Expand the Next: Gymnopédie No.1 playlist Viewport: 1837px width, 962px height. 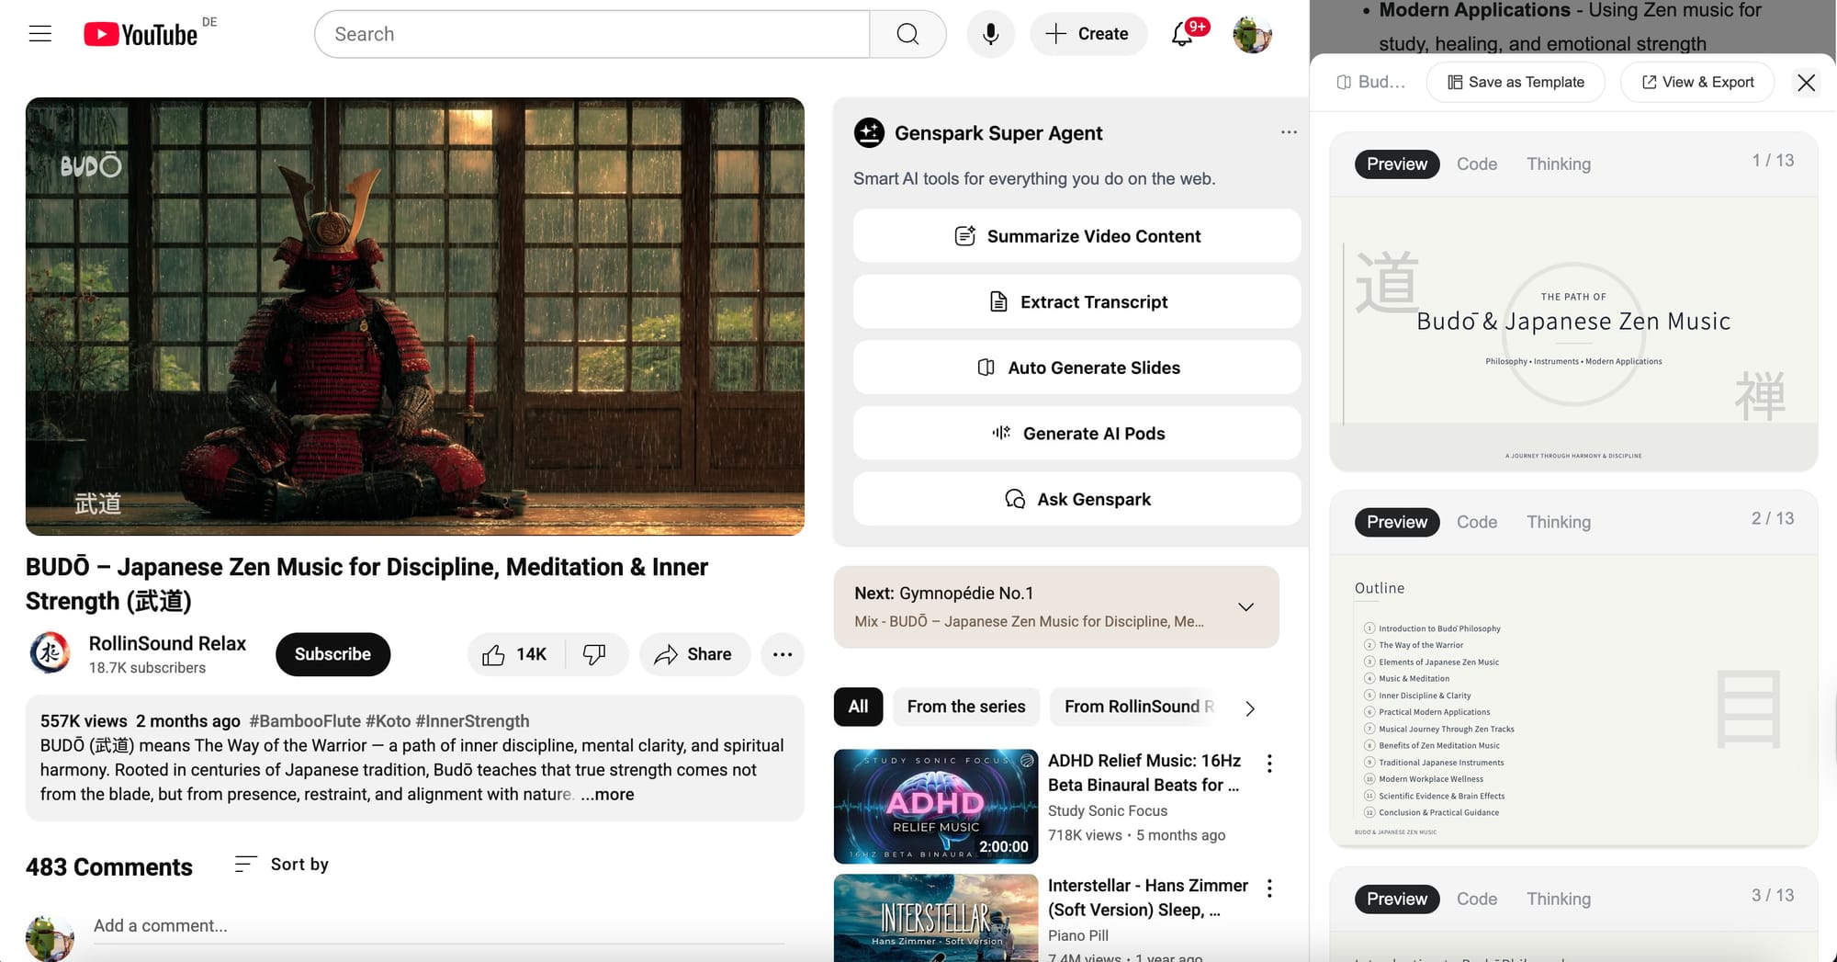tap(1245, 607)
